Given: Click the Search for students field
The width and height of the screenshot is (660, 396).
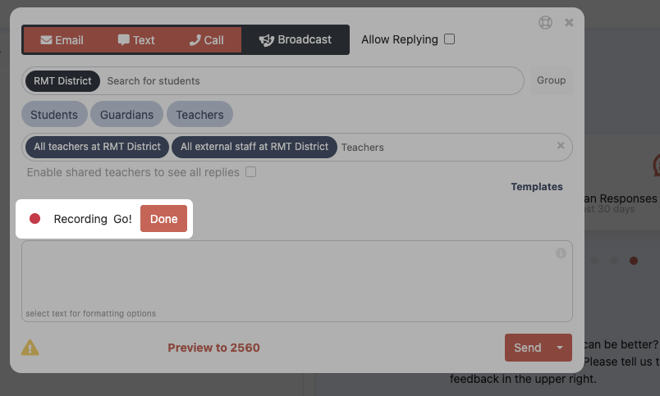Looking at the screenshot, I should tap(312, 81).
